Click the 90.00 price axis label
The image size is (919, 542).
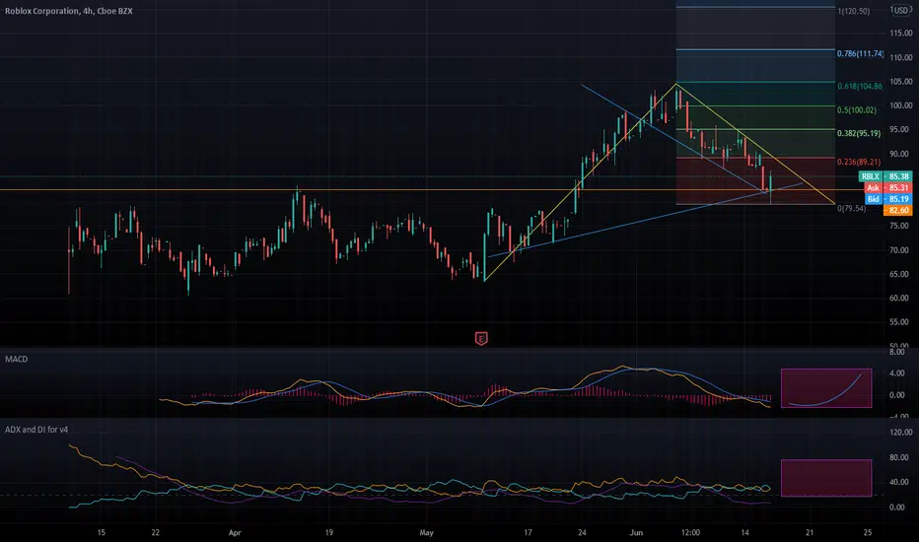(901, 154)
